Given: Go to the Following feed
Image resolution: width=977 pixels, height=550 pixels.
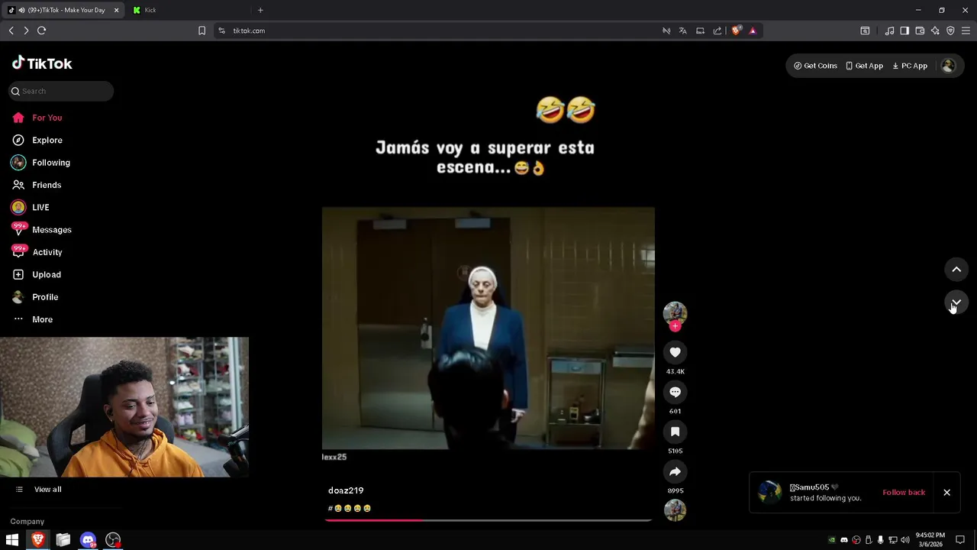Looking at the screenshot, I should (x=40, y=163).
